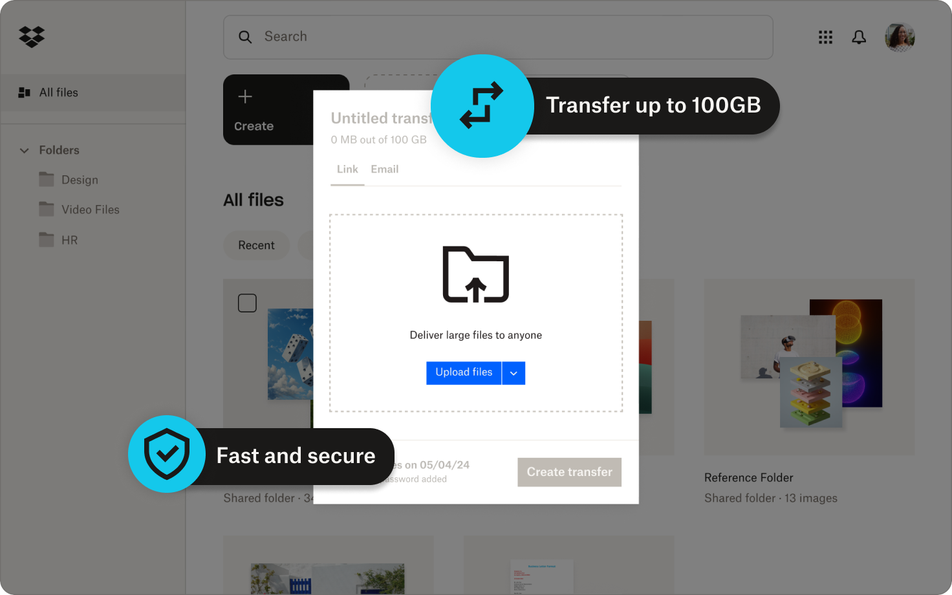The height and width of the screenshot is (595, 952).
Task: Collapse the Folders section chevron
Action: (x=25, y=150)
